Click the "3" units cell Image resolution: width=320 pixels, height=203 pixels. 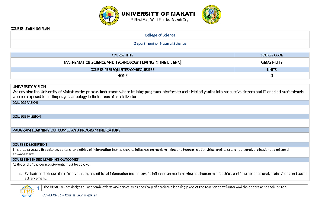click(271, 76)
